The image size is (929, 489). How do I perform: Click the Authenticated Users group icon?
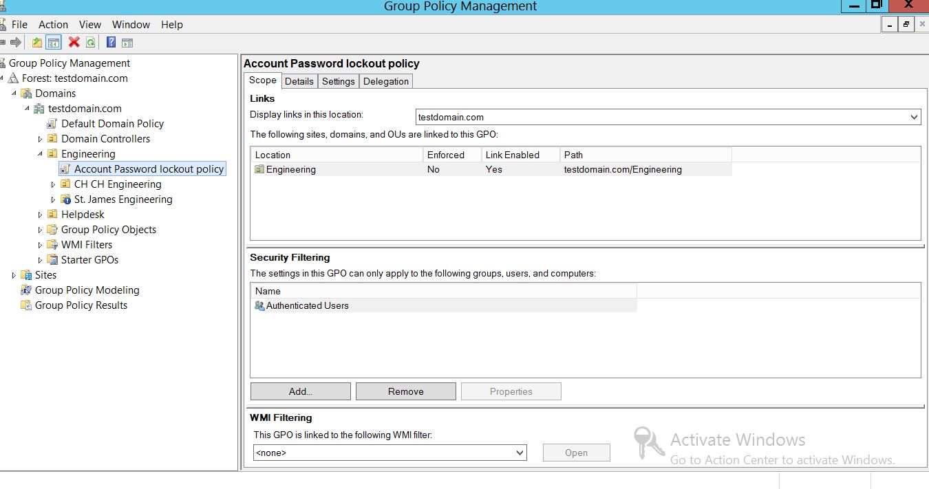coord(259,305)
